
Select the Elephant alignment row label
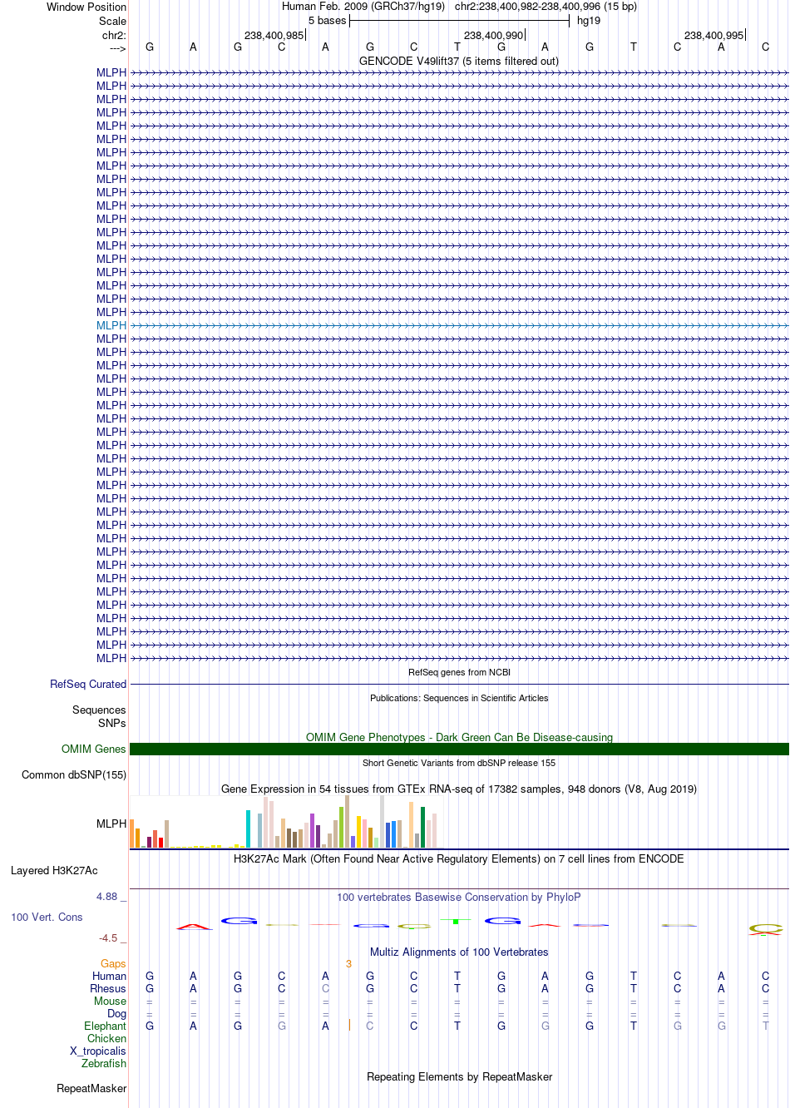[105, 1026]
